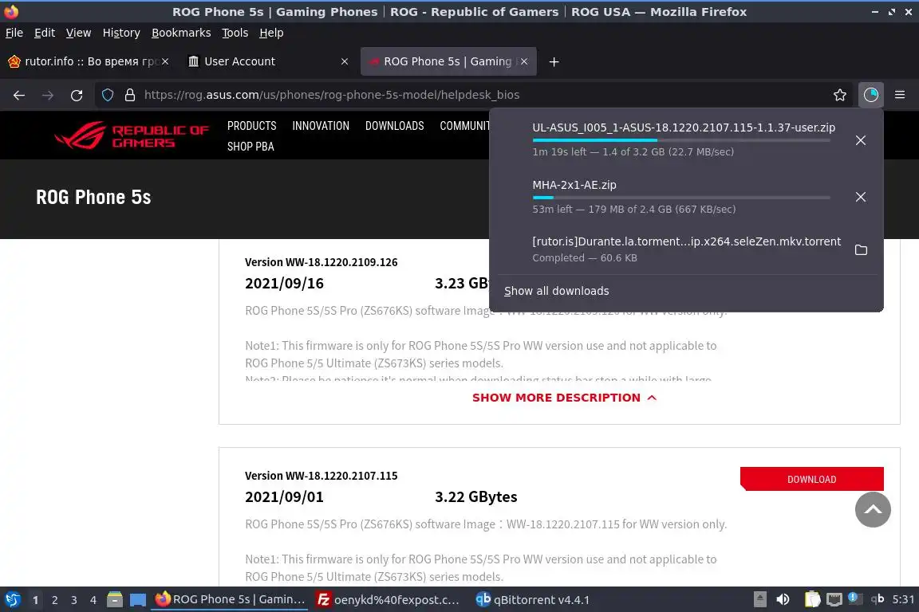
Task: Open the History menu
Action: pyautogui.click(x=121, y=33)
